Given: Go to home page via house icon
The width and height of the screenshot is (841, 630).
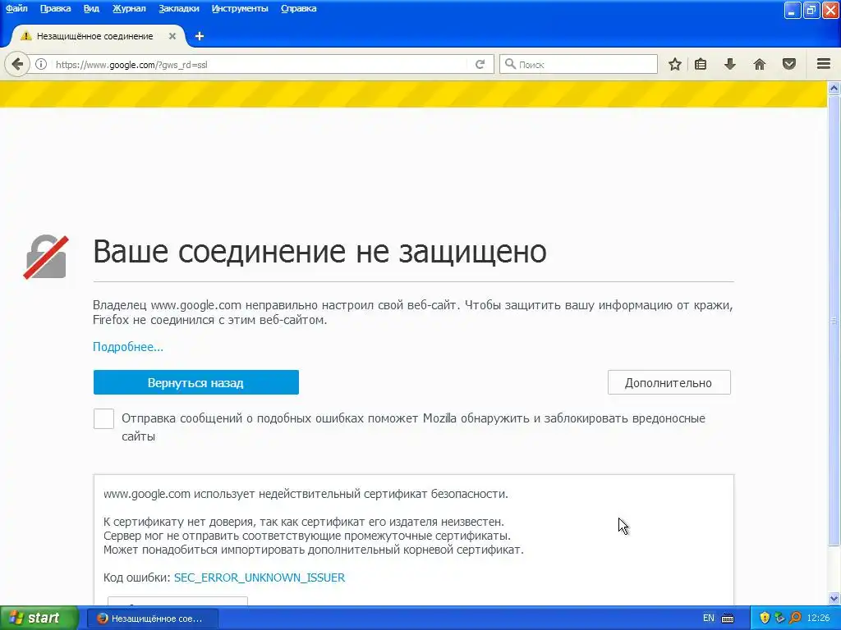Looking at the screenshot, I should click(760, 65).
